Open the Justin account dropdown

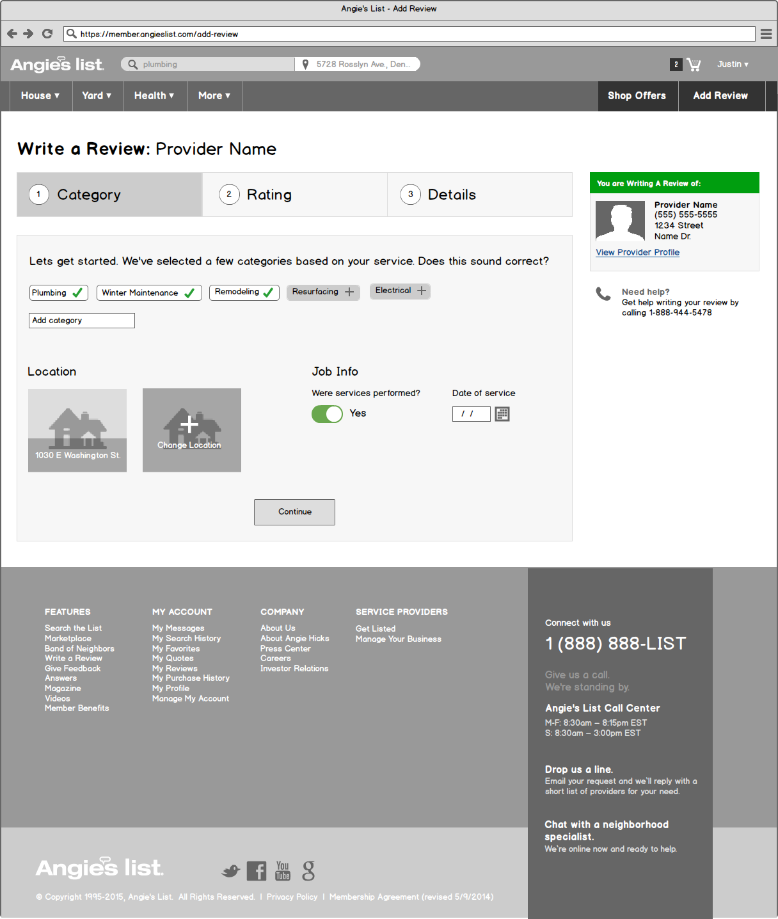coord(733,64)
